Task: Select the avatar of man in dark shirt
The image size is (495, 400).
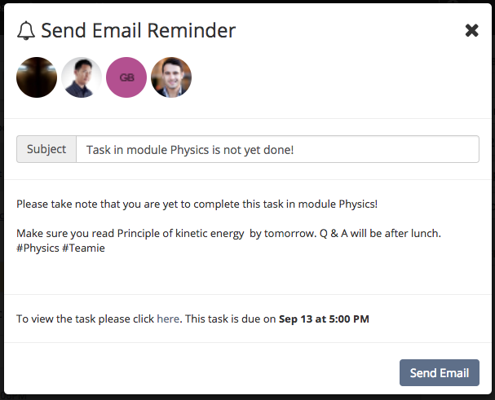Action: click(x=82, y=77)
